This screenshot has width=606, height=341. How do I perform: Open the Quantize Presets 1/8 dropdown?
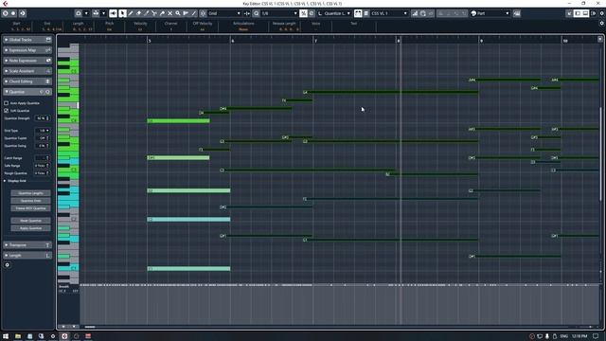(279, 13)
